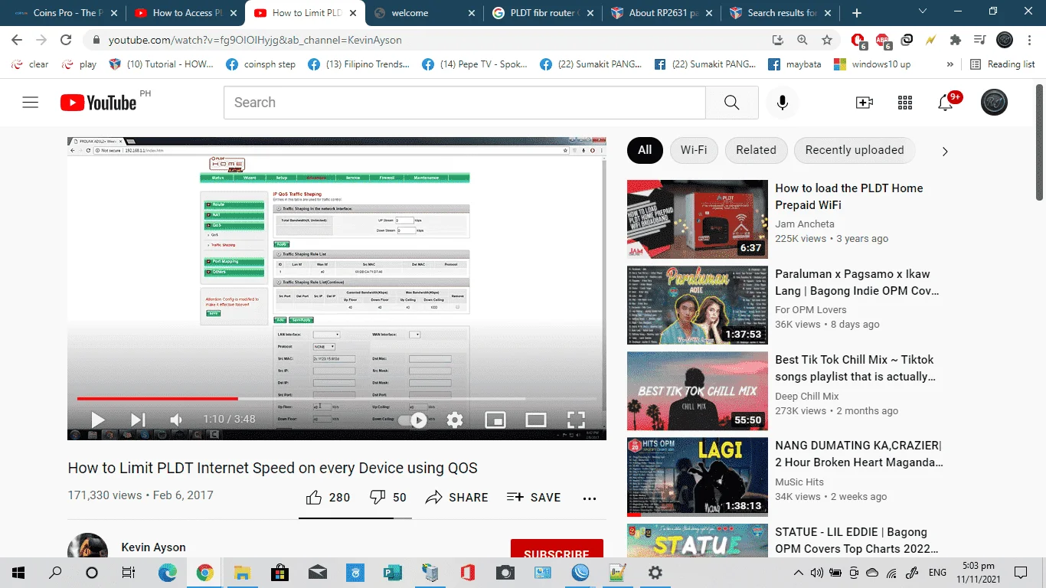
Task: Open Settings gear on taskbar
Action: point(655,573)
